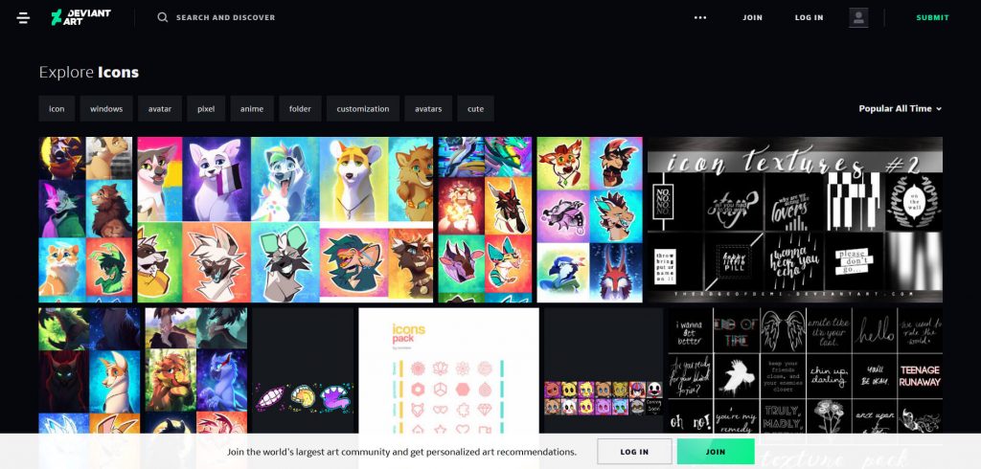This screenshot has width=981, height=469.
Task: Click Log In in the top navigation
Action: pyautogui.click(x=809, y=17)
